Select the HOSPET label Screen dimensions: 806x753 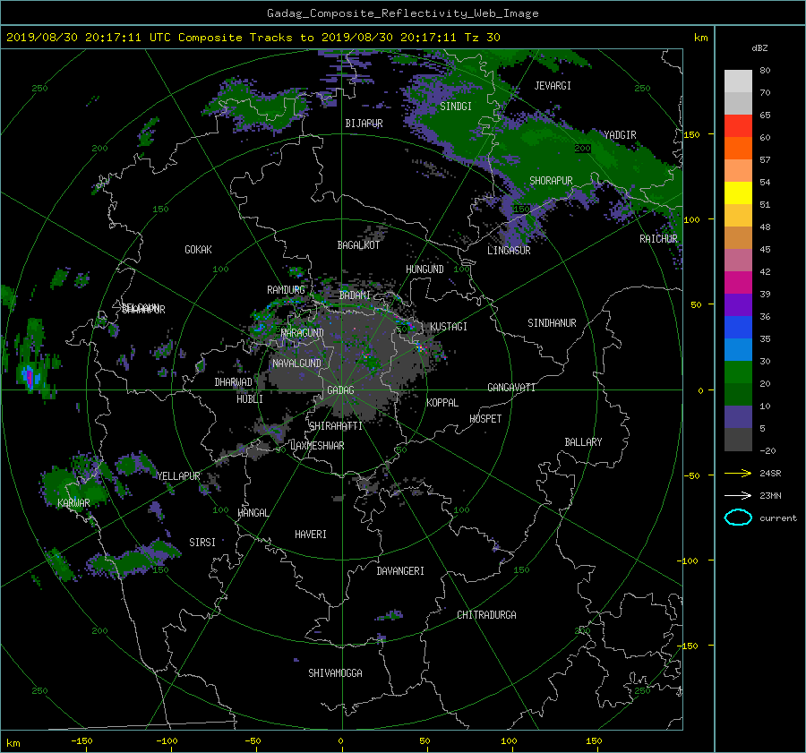tap(485, 419)
